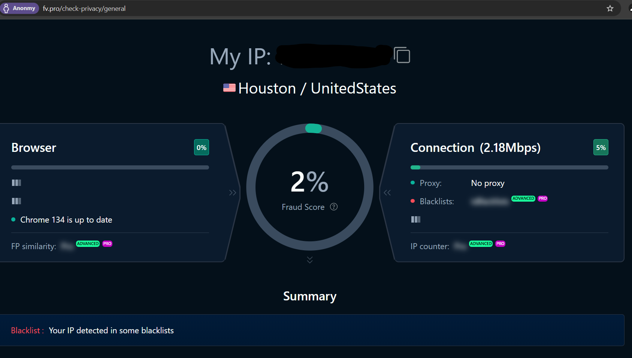Click the ADVANCED badge beside FP similarity
Screen dimensions: 632x358
click(88, 244)
